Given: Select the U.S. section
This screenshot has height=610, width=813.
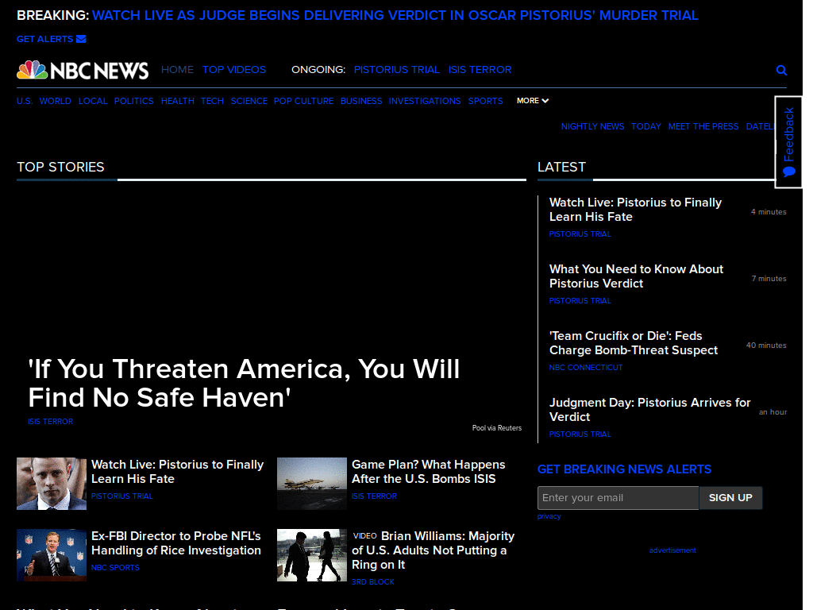Looking at the screenshot, I should pyautogui.click(x=25, y=101).
